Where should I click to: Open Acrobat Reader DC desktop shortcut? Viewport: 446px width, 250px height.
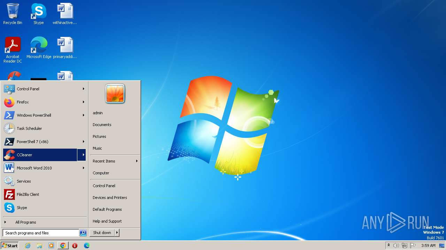(x=13, y=50)
